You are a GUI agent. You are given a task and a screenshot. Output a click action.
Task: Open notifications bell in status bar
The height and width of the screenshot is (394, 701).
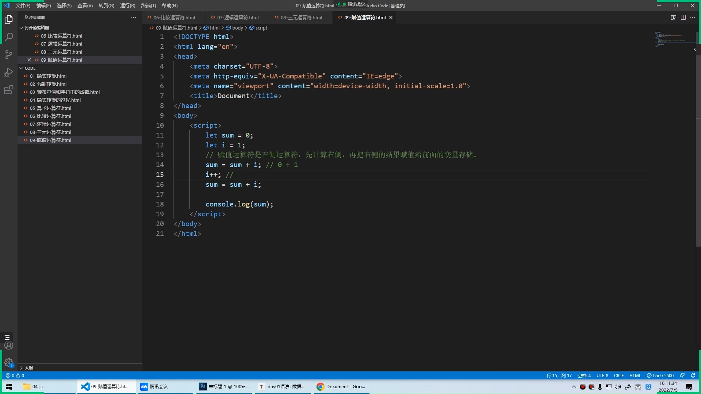tap(693, 375)
